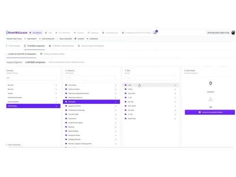Click the HuntMeLeads Yearly Plan button
This screenshot has width=236, height=177.
pyautogui.click(x=218, y=33)
